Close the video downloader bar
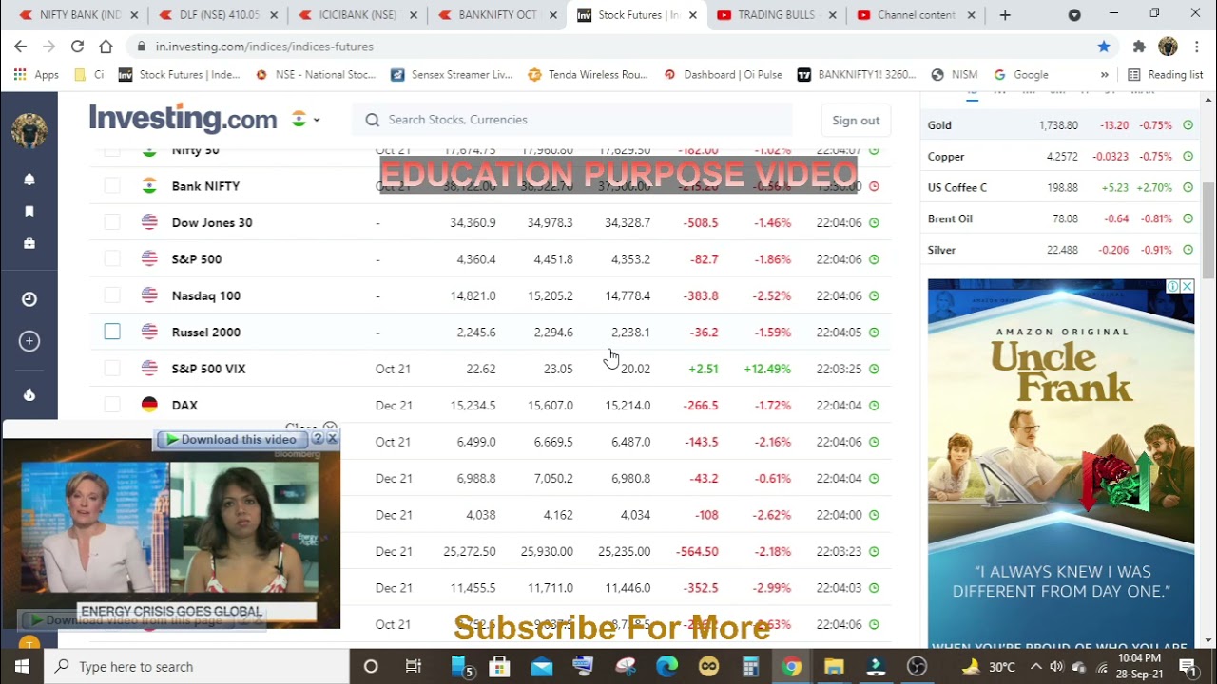 [332, 439]
